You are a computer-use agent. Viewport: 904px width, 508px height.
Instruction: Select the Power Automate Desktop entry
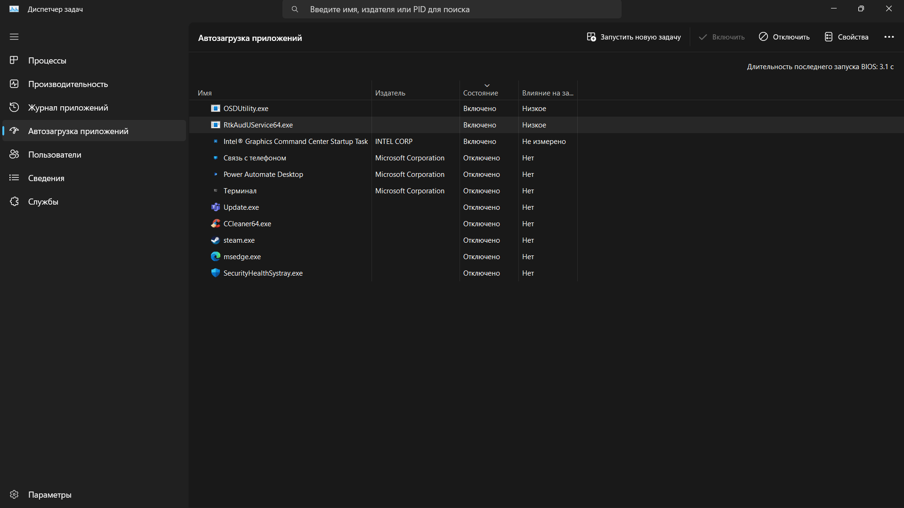coord(263,175)
